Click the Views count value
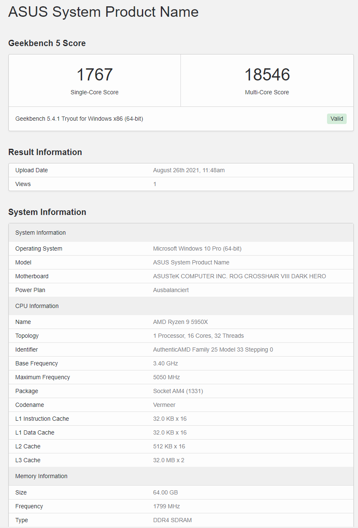358x528 pixels. coord(155,184)
